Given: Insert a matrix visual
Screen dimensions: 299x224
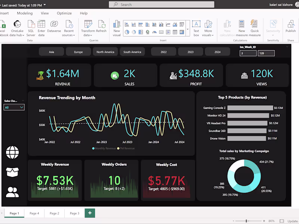Looking at the screenshot, I should click(182, 32).
